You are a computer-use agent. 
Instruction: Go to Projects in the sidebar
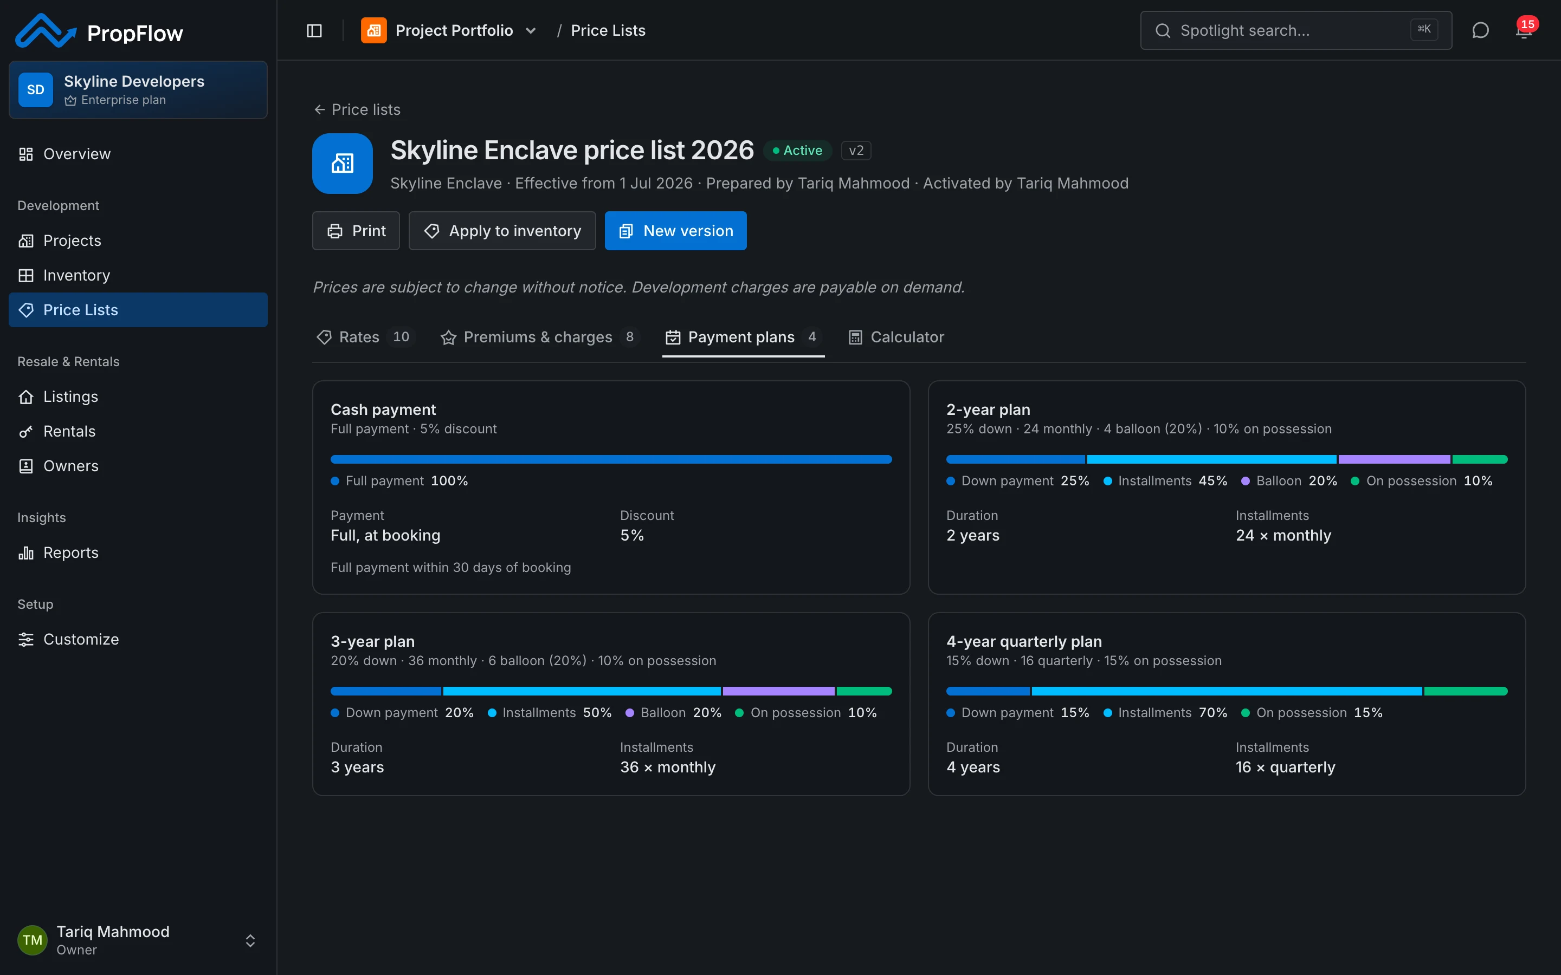tap(138, 240)
